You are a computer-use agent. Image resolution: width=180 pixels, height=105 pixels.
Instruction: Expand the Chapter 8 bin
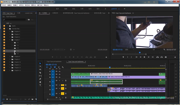click(x=10, y=56)
